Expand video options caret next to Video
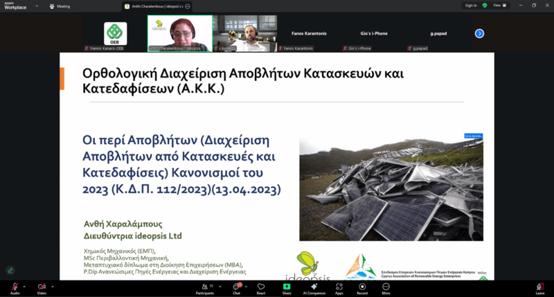Image resolution: width=554 pixels, height=297 pixels. (51, 285)
